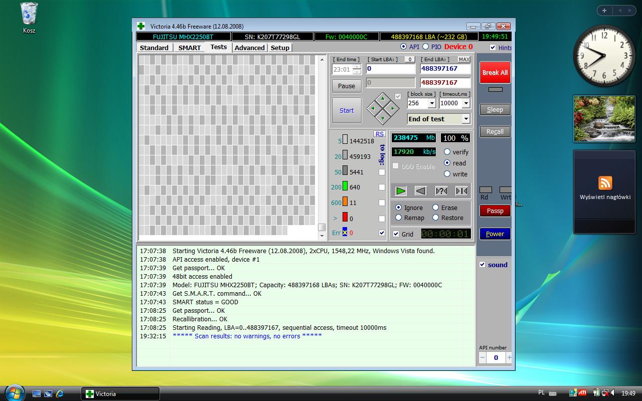This screenshot has width=642, height=401.
Task: Toggle the Hints checkbox
Action: [x=493, y=48]
